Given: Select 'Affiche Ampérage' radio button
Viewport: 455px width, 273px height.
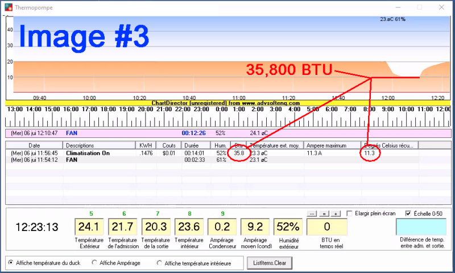Looking at the screenshot, I should 94,263.
